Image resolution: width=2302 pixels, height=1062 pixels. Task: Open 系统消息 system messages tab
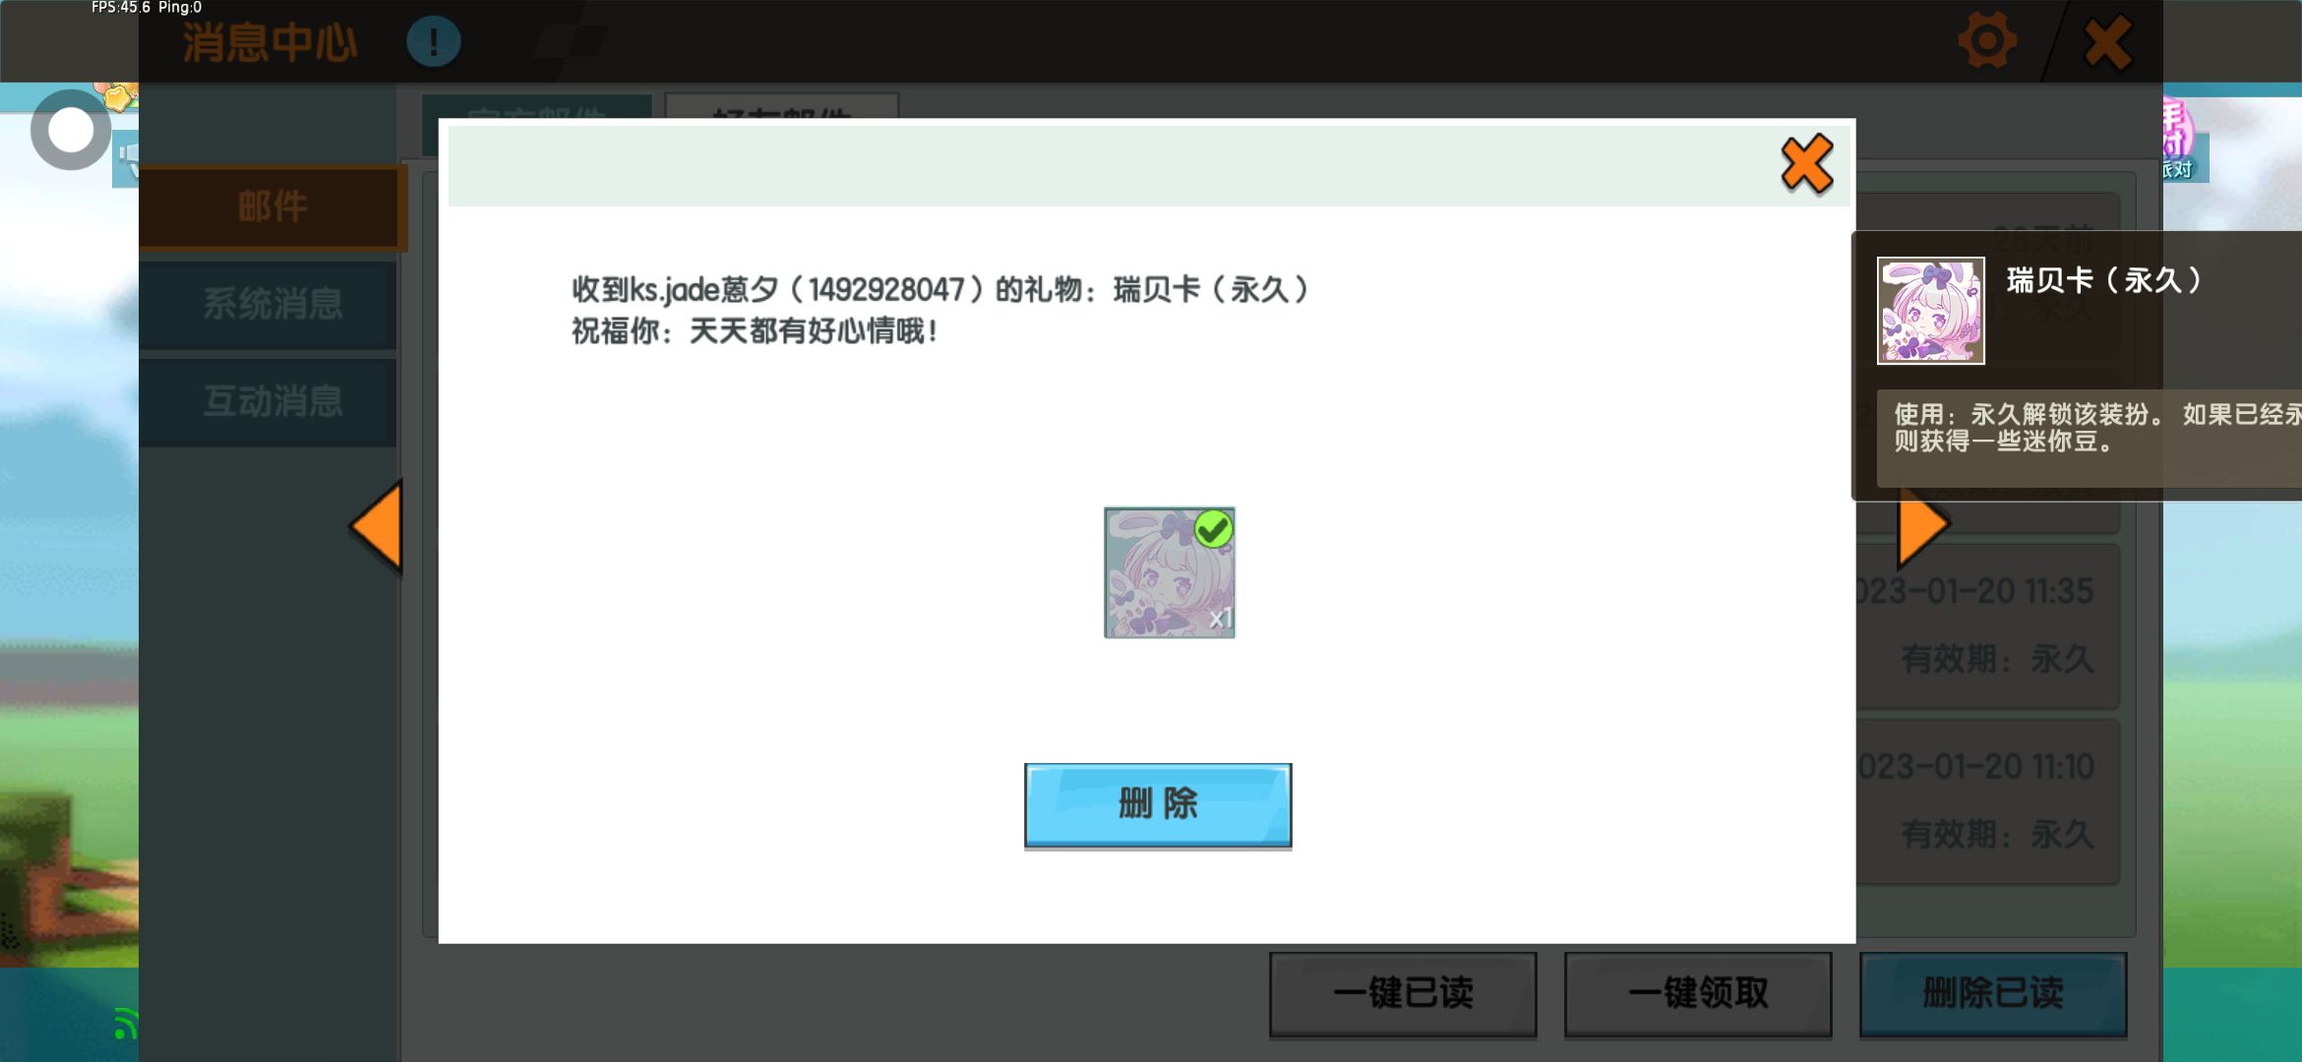click(x=272, y=304)
